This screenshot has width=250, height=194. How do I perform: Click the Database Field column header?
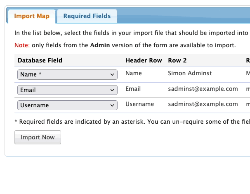point(40,60)
